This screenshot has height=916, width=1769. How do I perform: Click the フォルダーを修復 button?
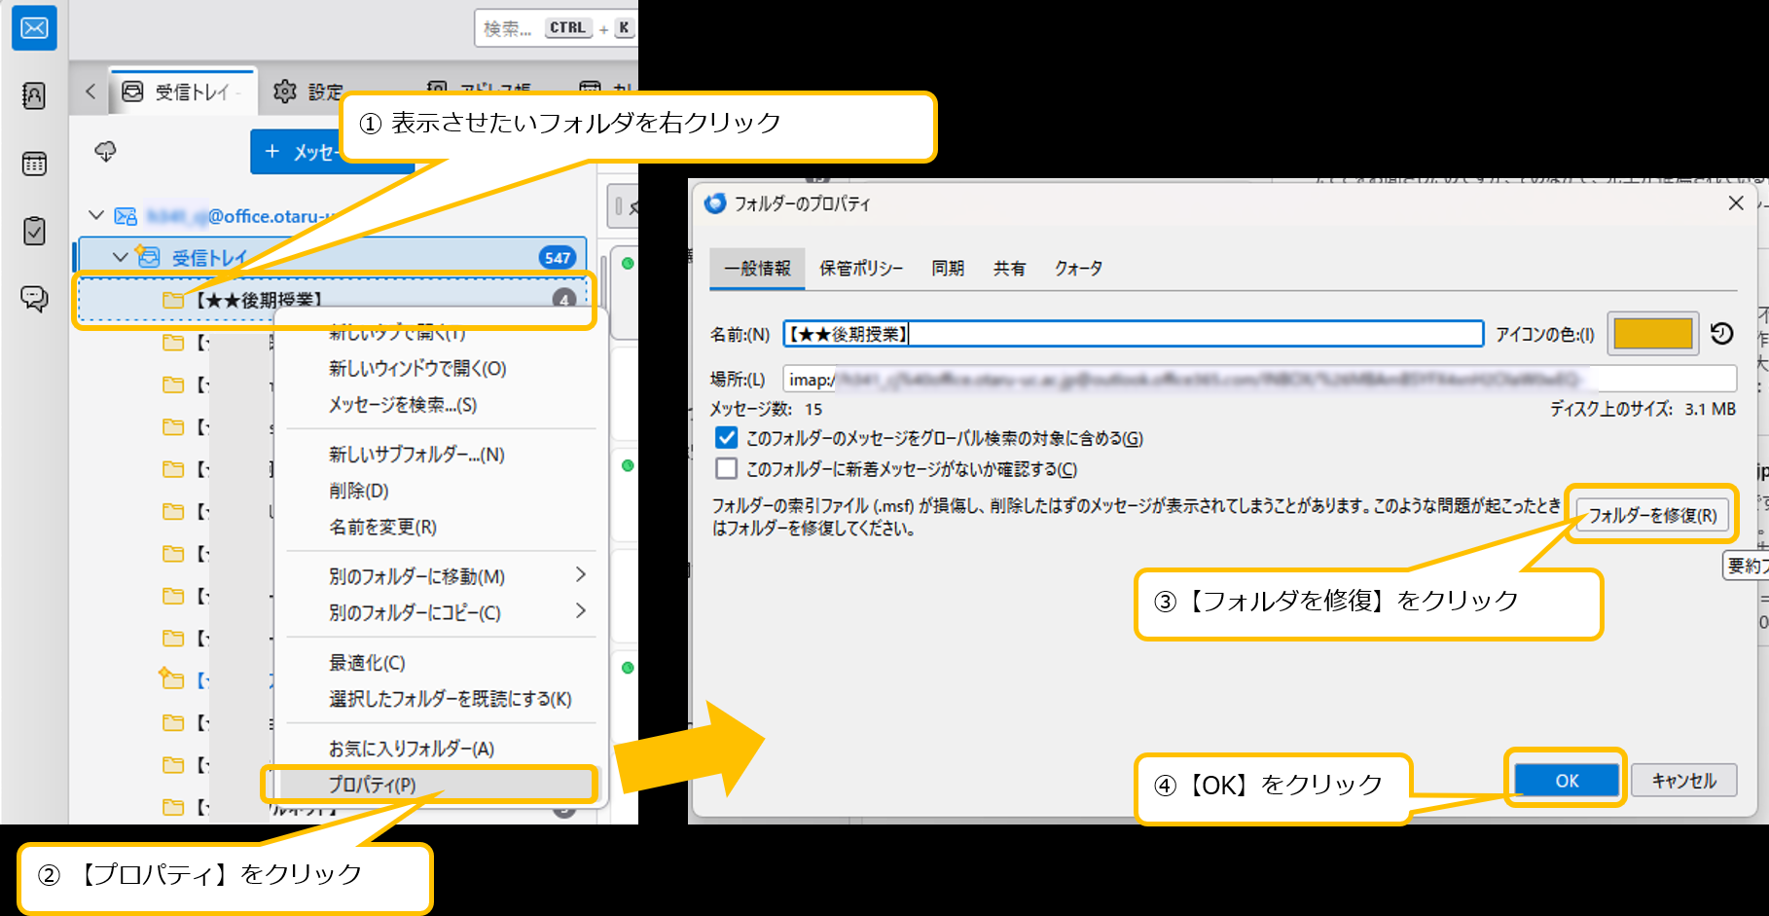pos(1652,515)
